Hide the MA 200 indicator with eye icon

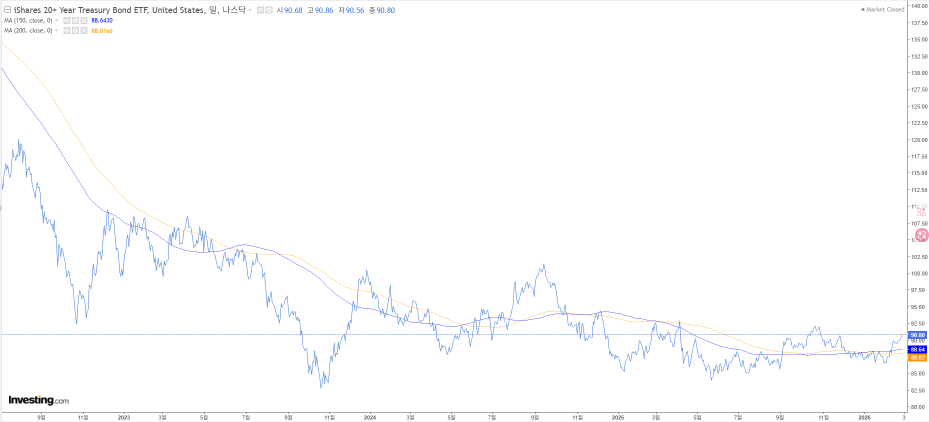(x=67, y=30)
